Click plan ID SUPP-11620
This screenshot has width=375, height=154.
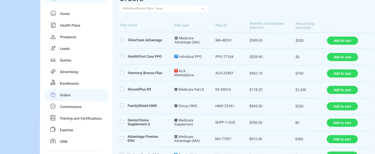click(225, 123)
